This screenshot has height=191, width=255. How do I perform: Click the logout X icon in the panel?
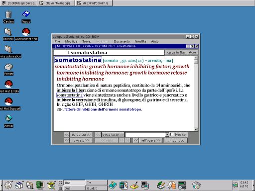[60, 183]
